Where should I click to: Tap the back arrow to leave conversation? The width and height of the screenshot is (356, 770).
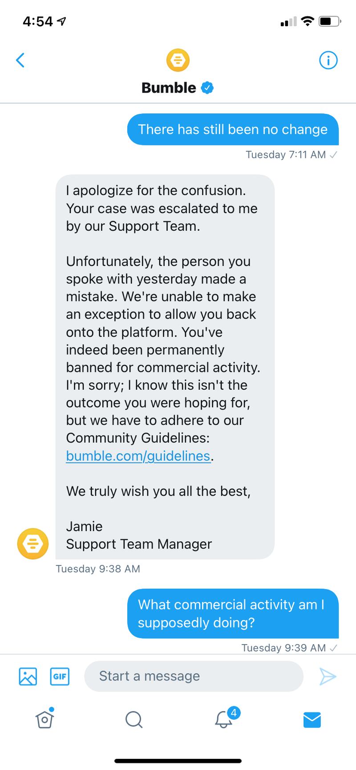[20, 60]
